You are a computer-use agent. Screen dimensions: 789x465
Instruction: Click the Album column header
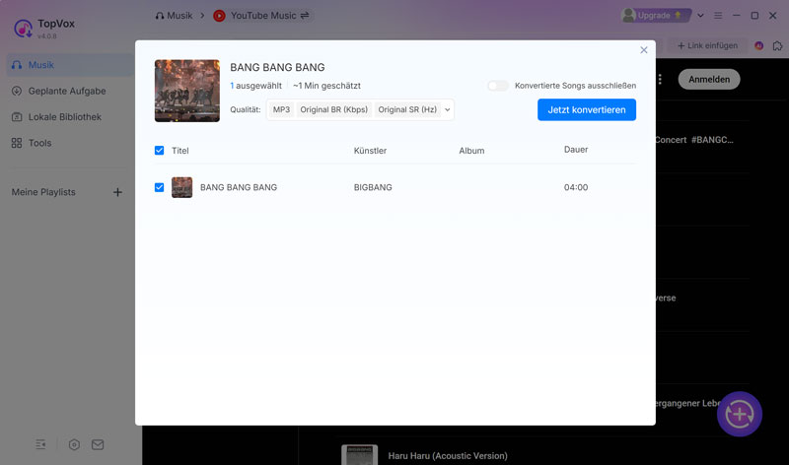471,151
